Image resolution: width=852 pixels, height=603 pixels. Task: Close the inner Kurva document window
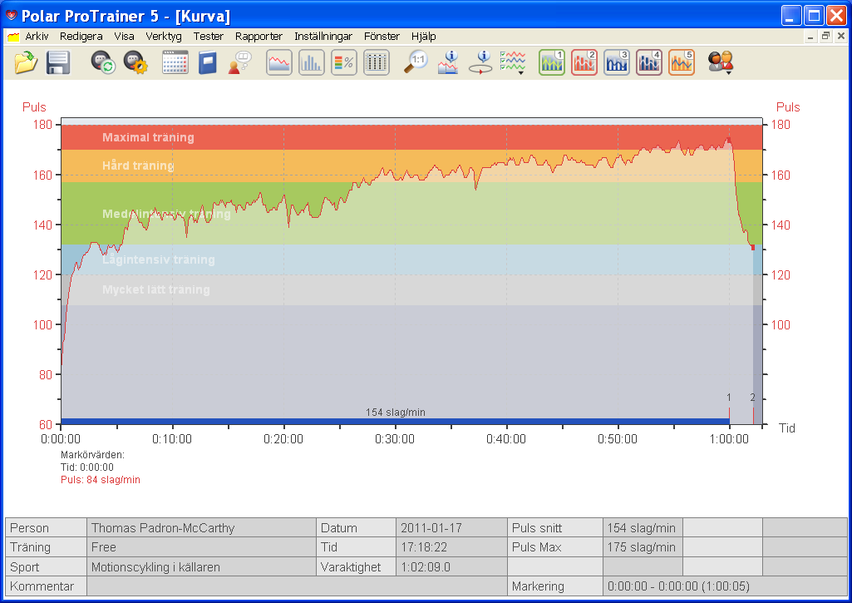[840, 37]
